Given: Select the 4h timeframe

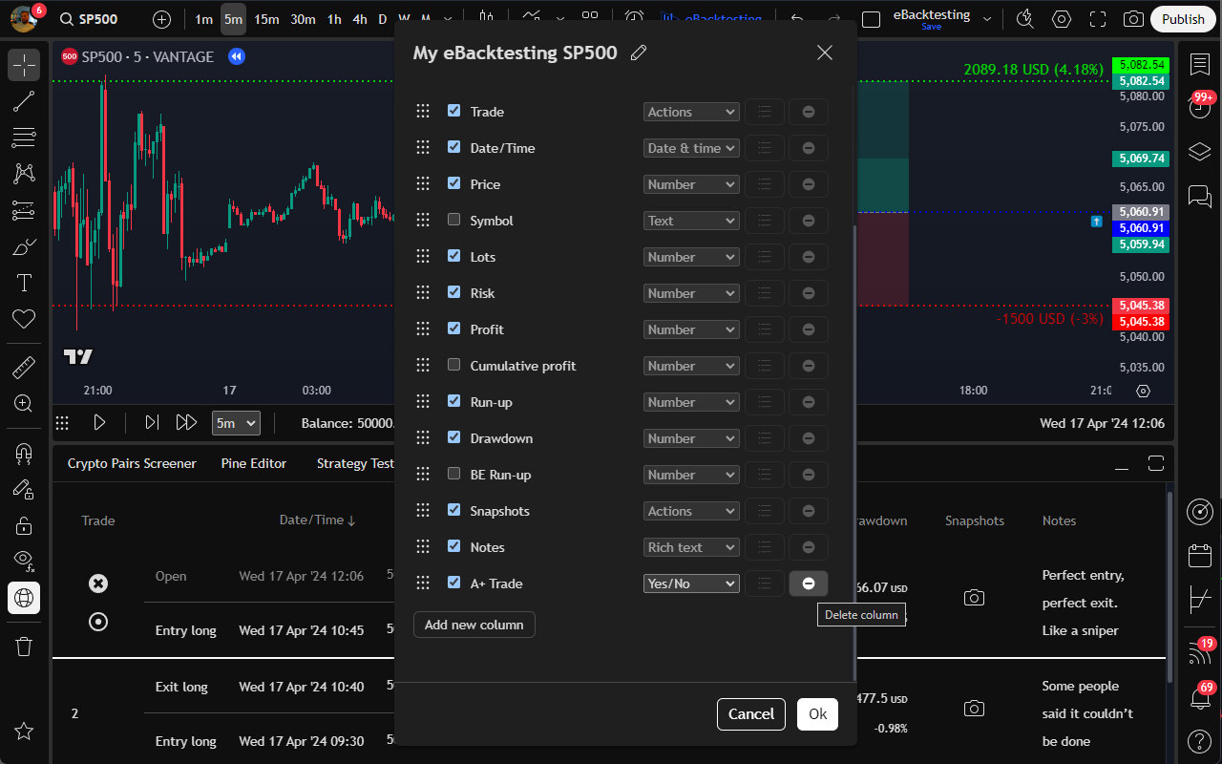Looking at the screenshot, I should click(x=359, y=19).
